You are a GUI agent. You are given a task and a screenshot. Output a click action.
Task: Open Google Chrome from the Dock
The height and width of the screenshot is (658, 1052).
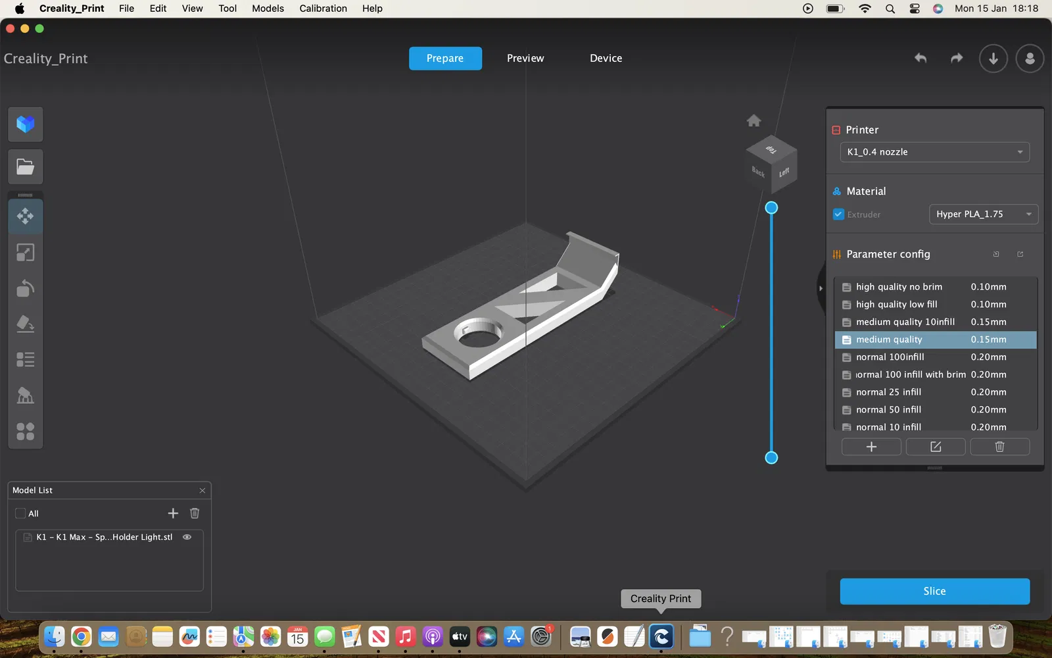pyautogui.click(x=81, y=636)
